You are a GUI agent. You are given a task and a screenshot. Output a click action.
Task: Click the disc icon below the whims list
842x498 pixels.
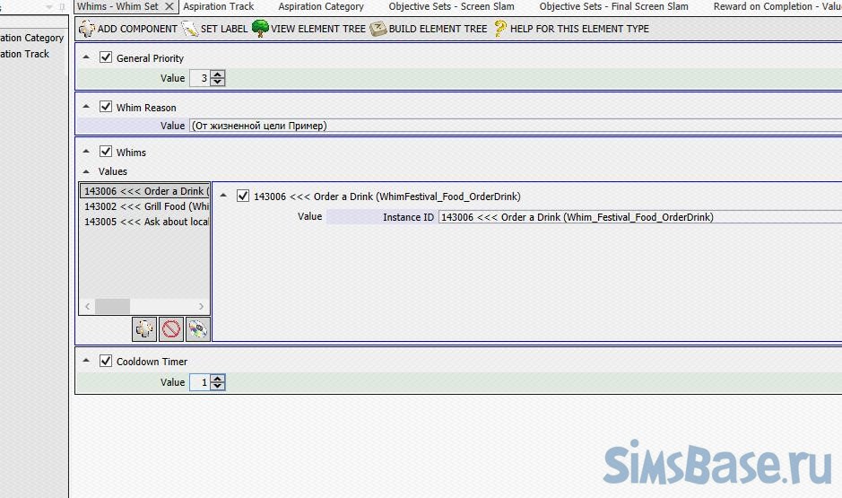coord(196,329)
